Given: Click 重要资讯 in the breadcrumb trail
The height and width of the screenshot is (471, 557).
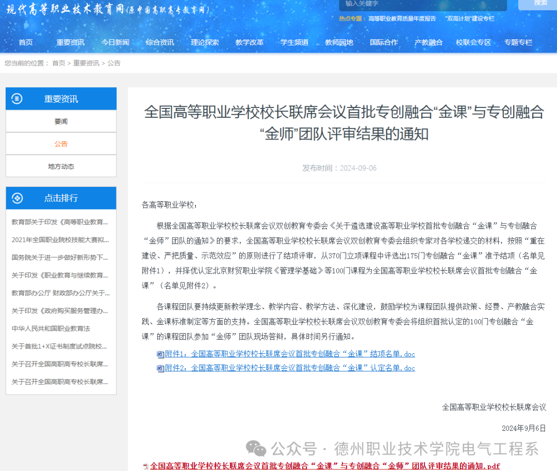Looking at the screenshot, I should (86, 62).
